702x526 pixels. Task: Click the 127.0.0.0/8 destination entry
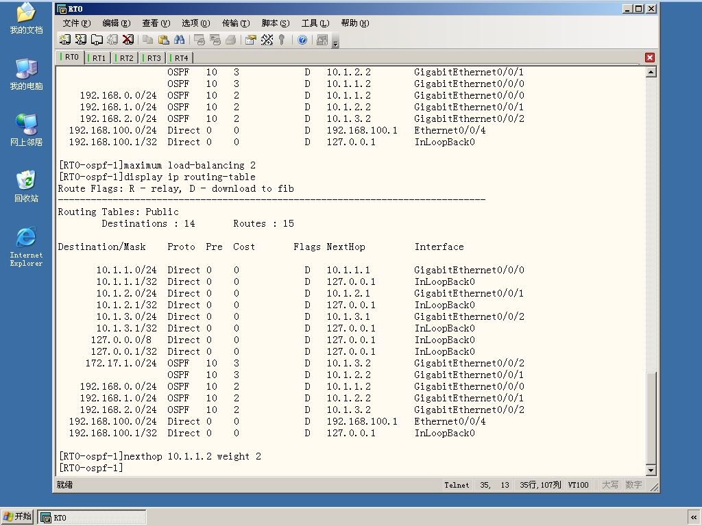click(121, 340)
